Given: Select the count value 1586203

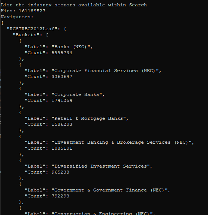Looking at the screenshot, I should click(x=62, y=124).
